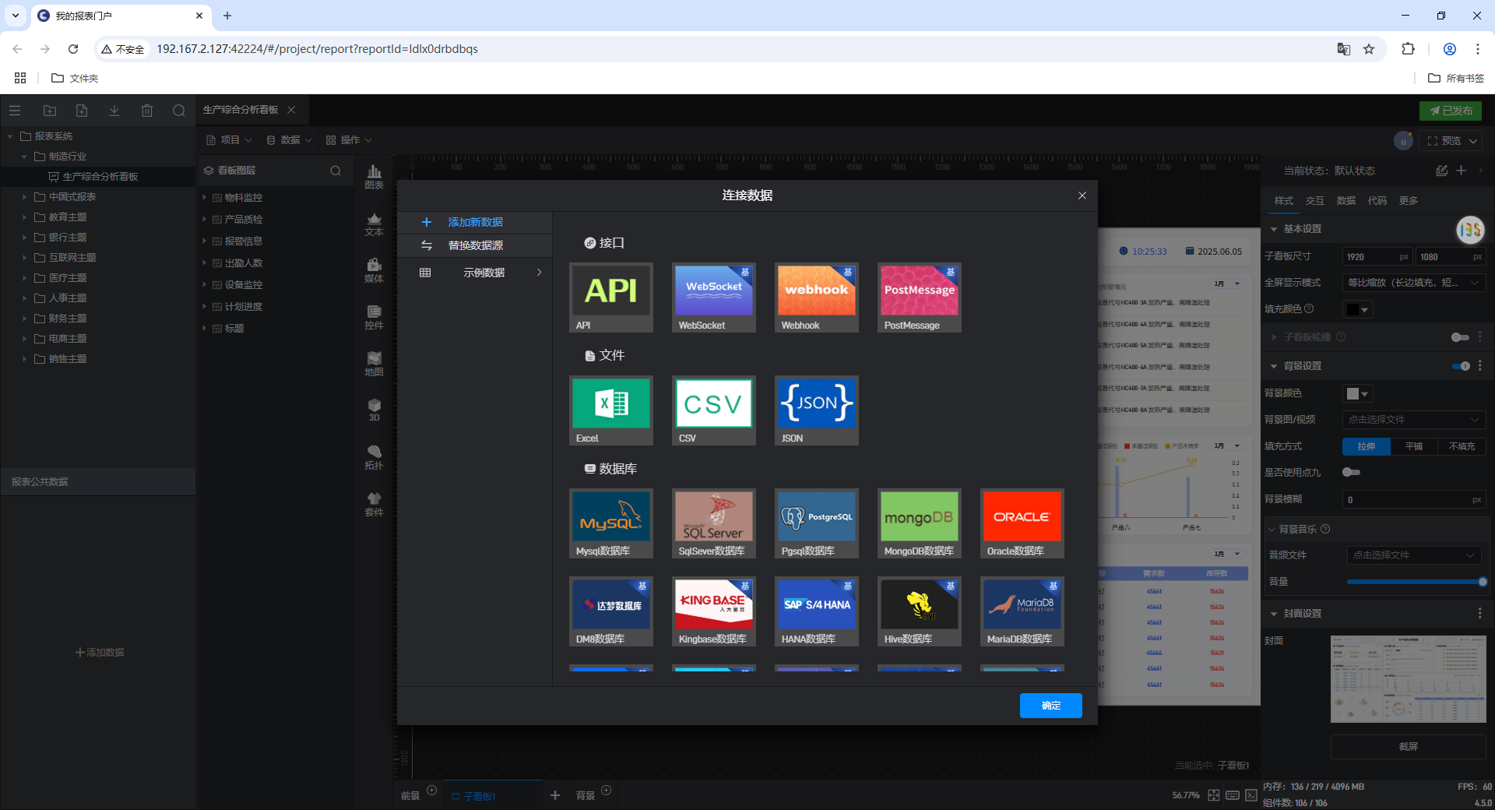Choose the SAP HANA database tile
1495x810 pixels.
(817, 611)
